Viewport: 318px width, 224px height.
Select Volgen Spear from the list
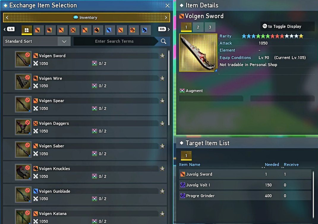pos(85,104)
